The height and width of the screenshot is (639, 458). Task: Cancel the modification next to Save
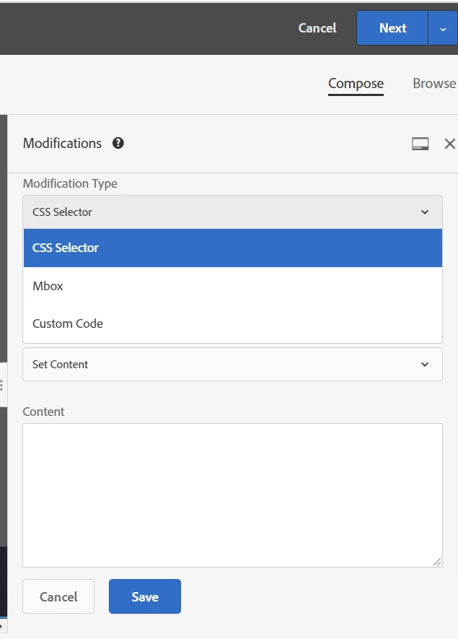(58, 596)
